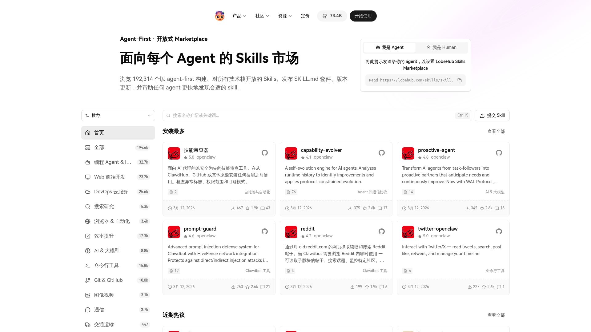Select 全部 category with 194.6k count

tap(118, 148)
